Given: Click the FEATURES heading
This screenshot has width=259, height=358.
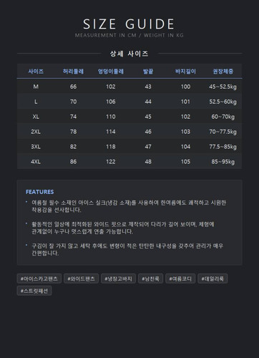Looking at the screenshot, I should [x=40, y=192].
